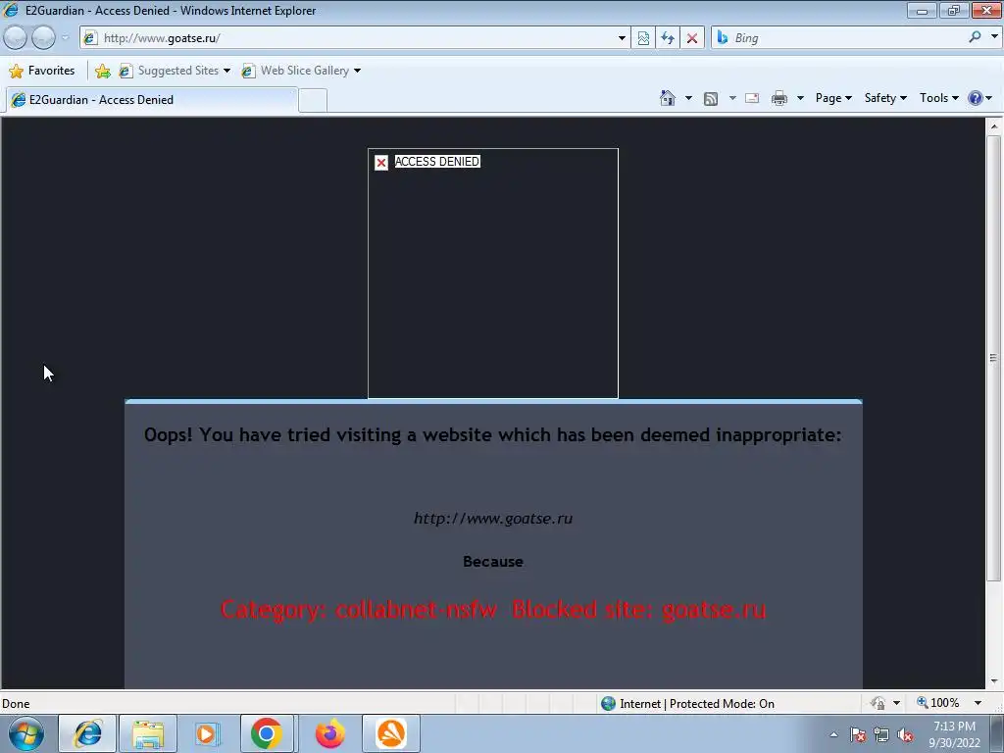Click the address bar with goatse.ru URL
1004x753 pixels.
coord(354,38)
